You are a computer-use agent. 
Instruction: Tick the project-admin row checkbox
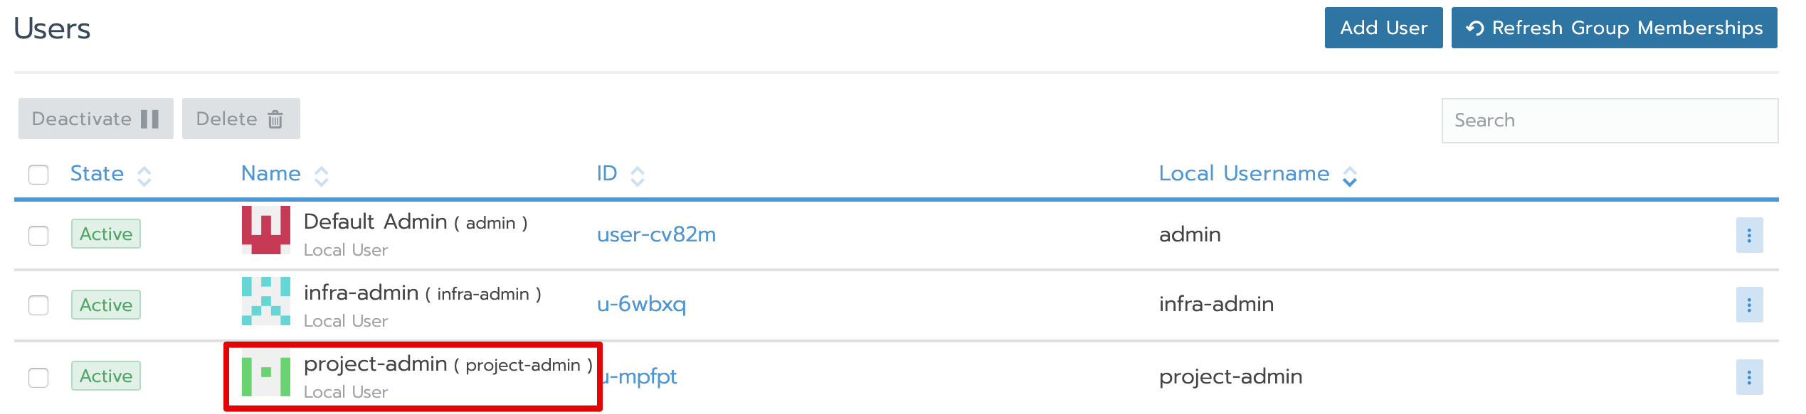tap(38, 377)
